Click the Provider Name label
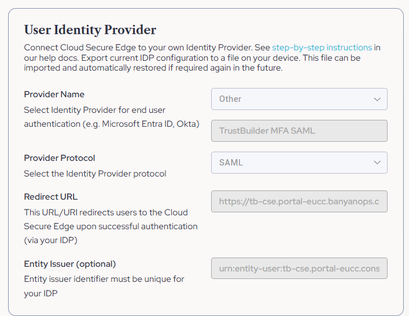Viewport: 409px width, 316px height. pos(54,94)
